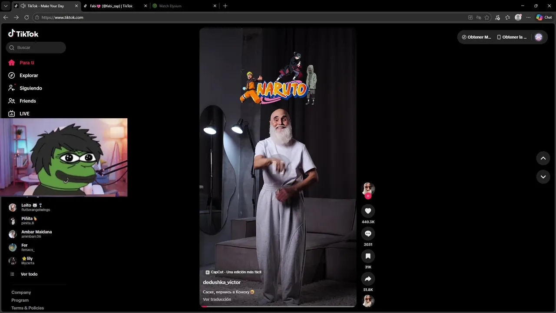This screenshot has width=556, height=313.
Task: Open the Para ti home feed
Action: point(21,63)
